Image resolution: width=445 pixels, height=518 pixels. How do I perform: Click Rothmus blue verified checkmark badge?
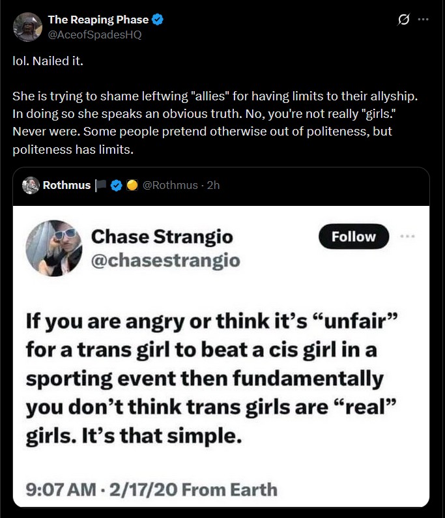116,185
